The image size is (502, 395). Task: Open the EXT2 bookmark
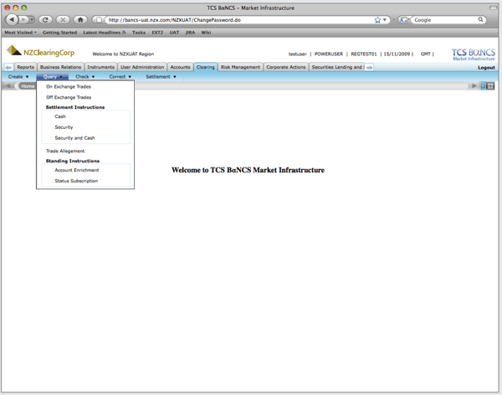point(157,33)
